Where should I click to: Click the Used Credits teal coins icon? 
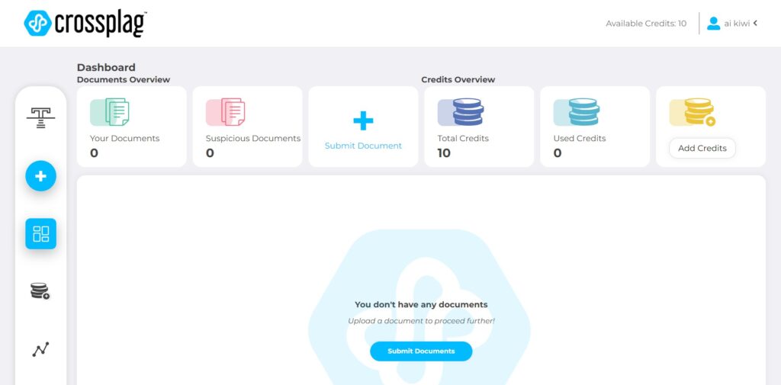tap(577, 112)
